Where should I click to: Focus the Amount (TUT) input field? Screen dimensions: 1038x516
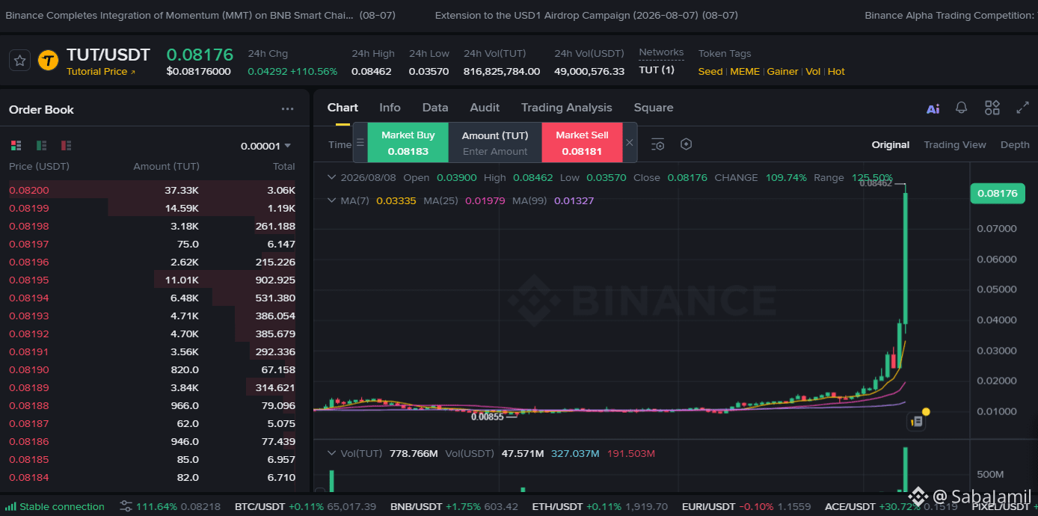495,151
